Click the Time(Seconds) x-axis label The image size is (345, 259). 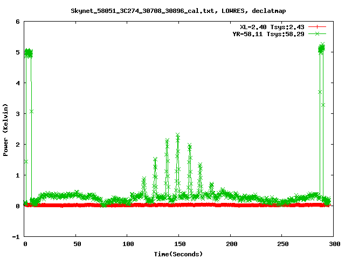pyautogui.click(x=178, y=254)
